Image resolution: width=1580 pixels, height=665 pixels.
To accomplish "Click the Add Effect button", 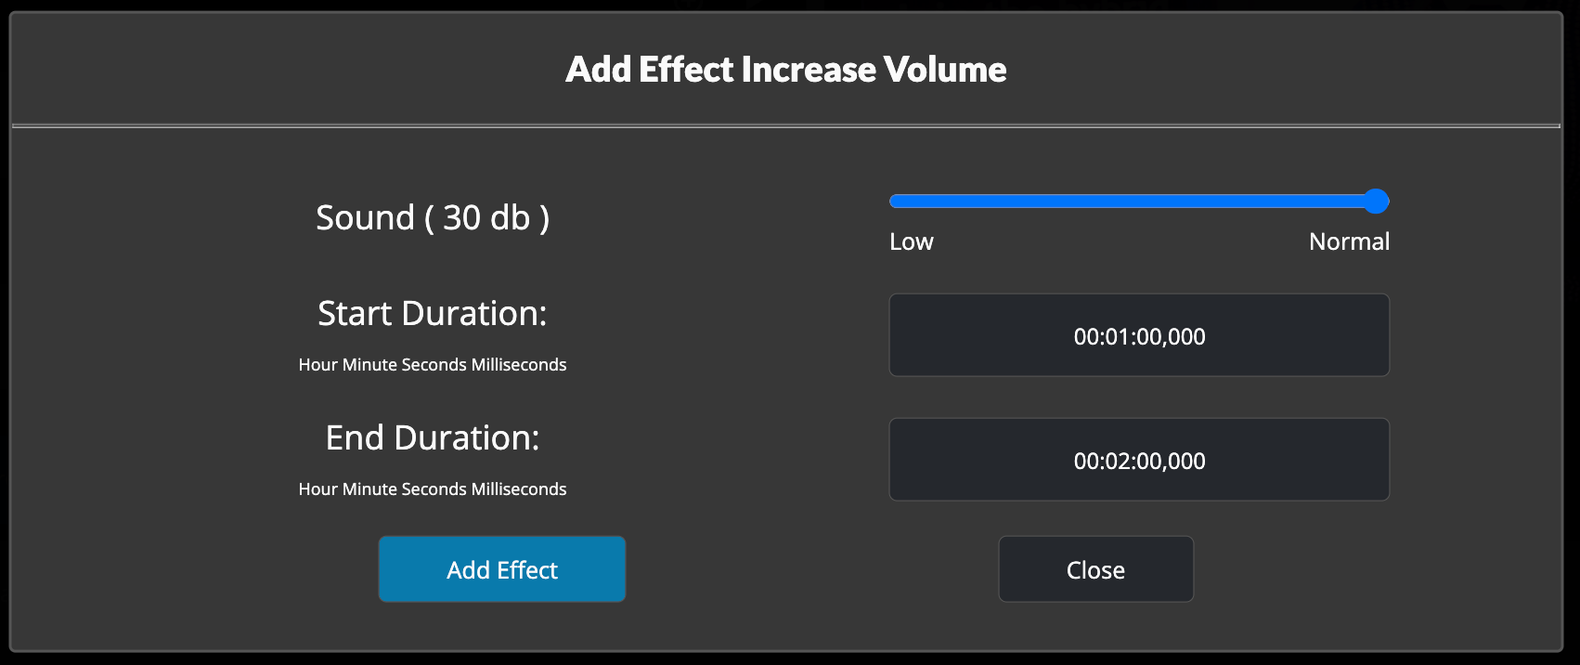I will 501,569.
